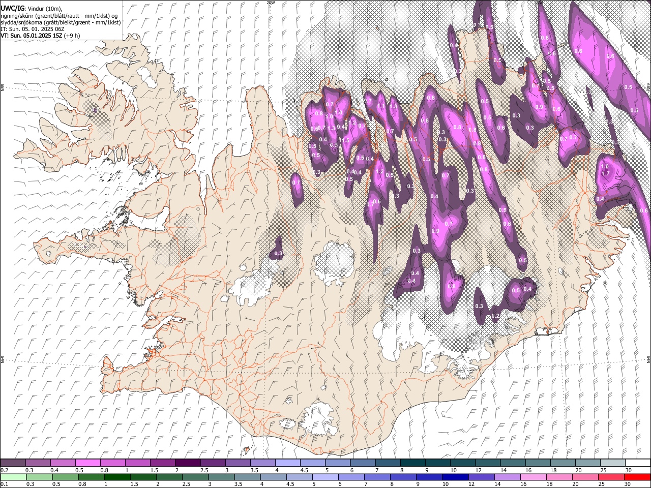Pick the 0.3 swatch on lower rain scale

[39, 477]
